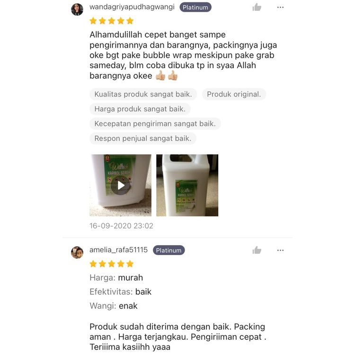Select 'Respon penjual sangat baik.' tag
The height and width of the screenshot is (355, 355).
pos(143,138)
